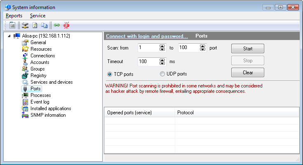This screenshot has height=165, width=303.
Task: Select the Services and devices gear icon
Action: [25, 82]
